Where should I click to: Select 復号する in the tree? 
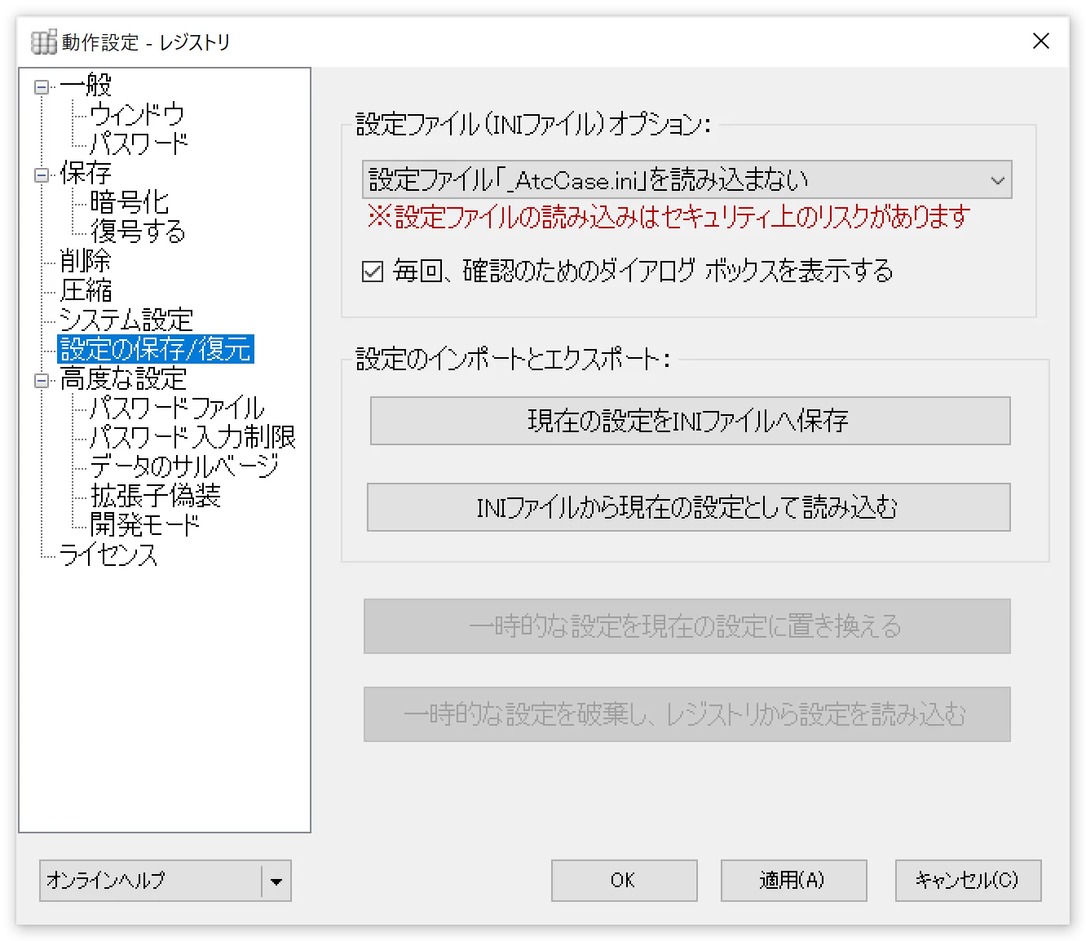[x=137, y=232]
